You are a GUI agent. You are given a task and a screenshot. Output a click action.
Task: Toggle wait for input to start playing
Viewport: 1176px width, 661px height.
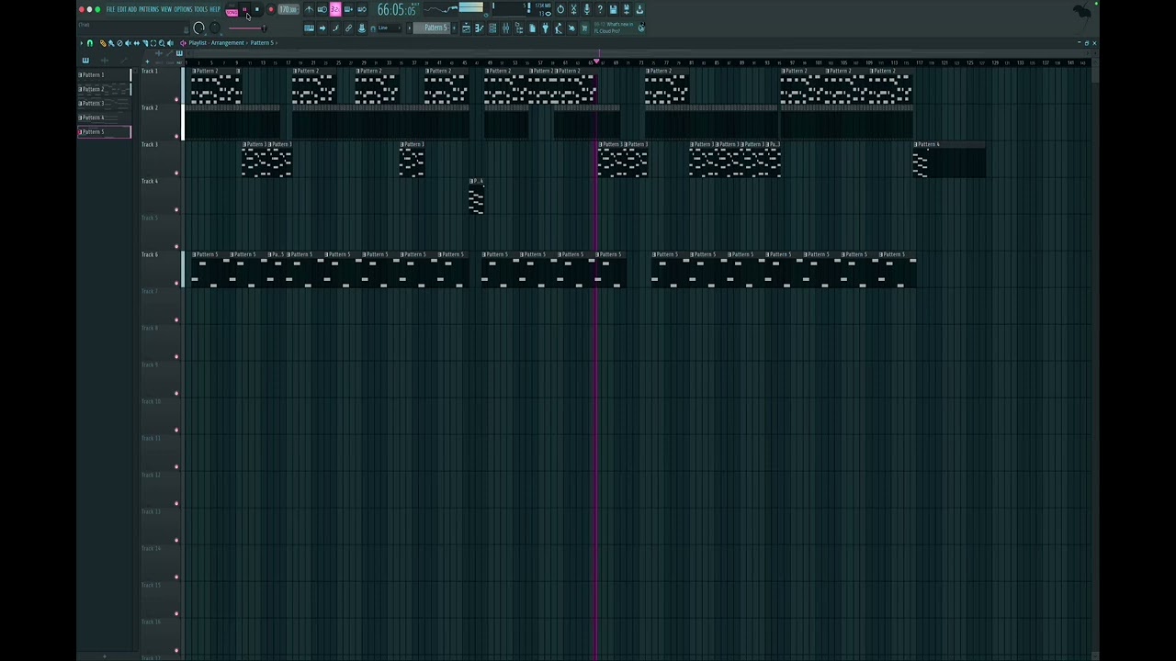tap(322, 9)
